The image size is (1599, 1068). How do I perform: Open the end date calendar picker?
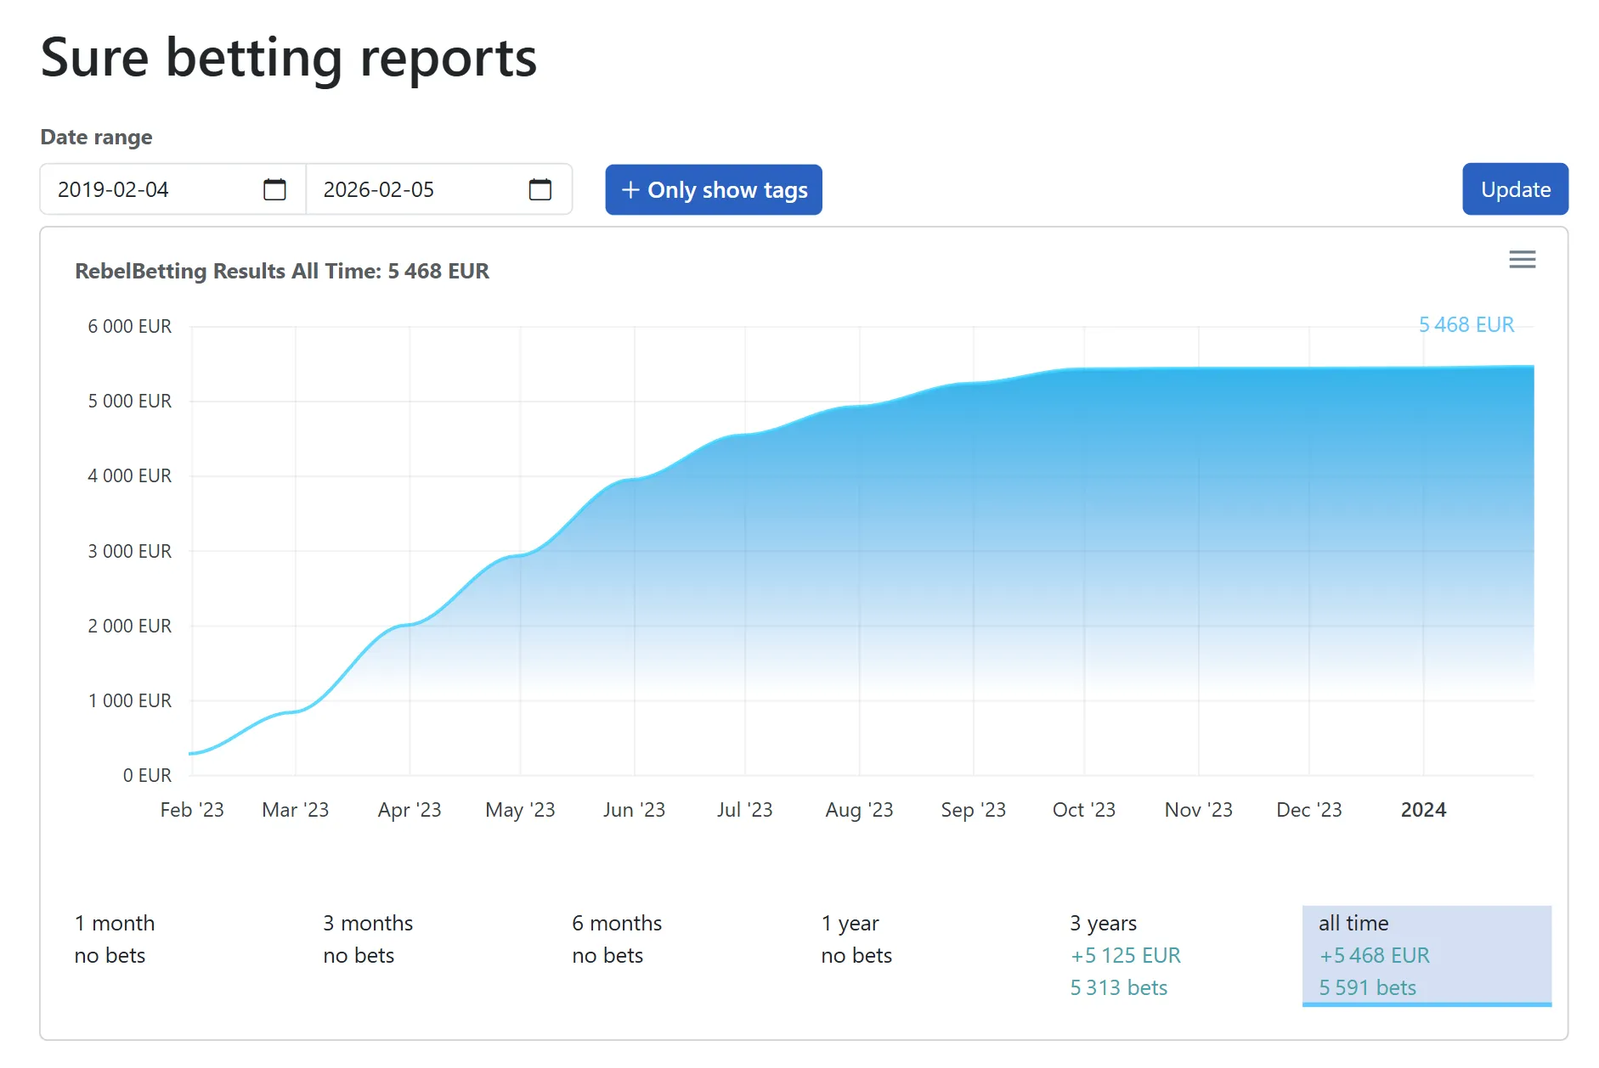(541, 189)
